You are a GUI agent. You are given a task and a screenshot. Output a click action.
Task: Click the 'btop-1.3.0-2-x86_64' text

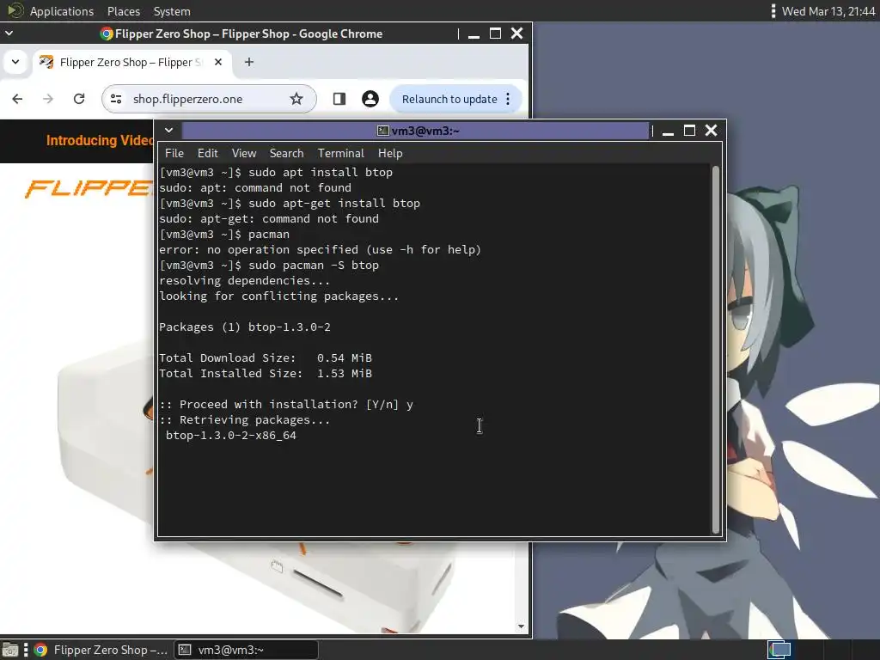(x=230, y=435)
